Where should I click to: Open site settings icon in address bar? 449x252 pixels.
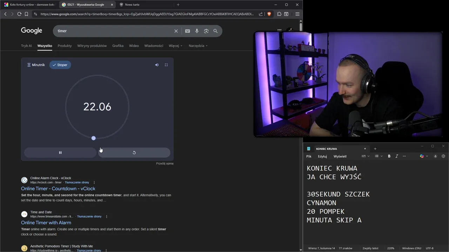(x=35, y=14)
